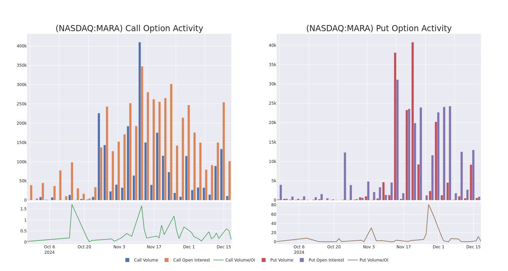
Task: Click 'Nov 17' x-axis label on call chart
Action: [154, 247]
